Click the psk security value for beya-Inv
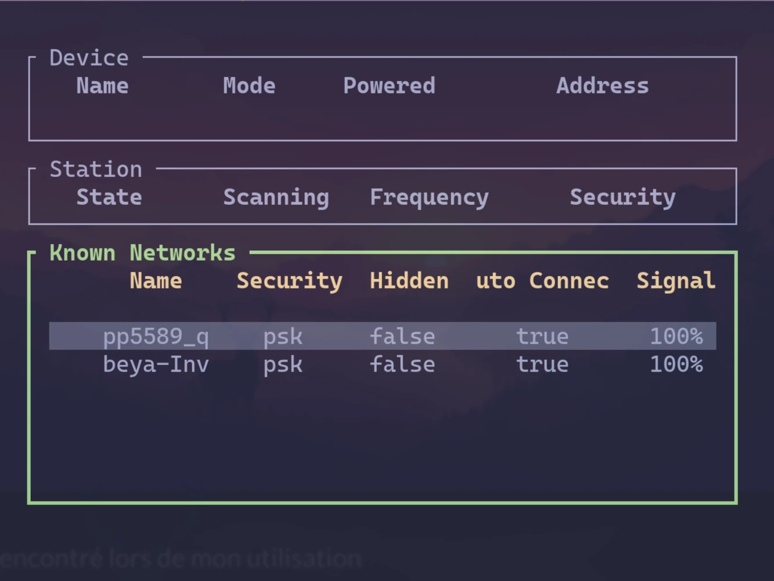Screen dimensions: 774x581 [x=283, y=364]
